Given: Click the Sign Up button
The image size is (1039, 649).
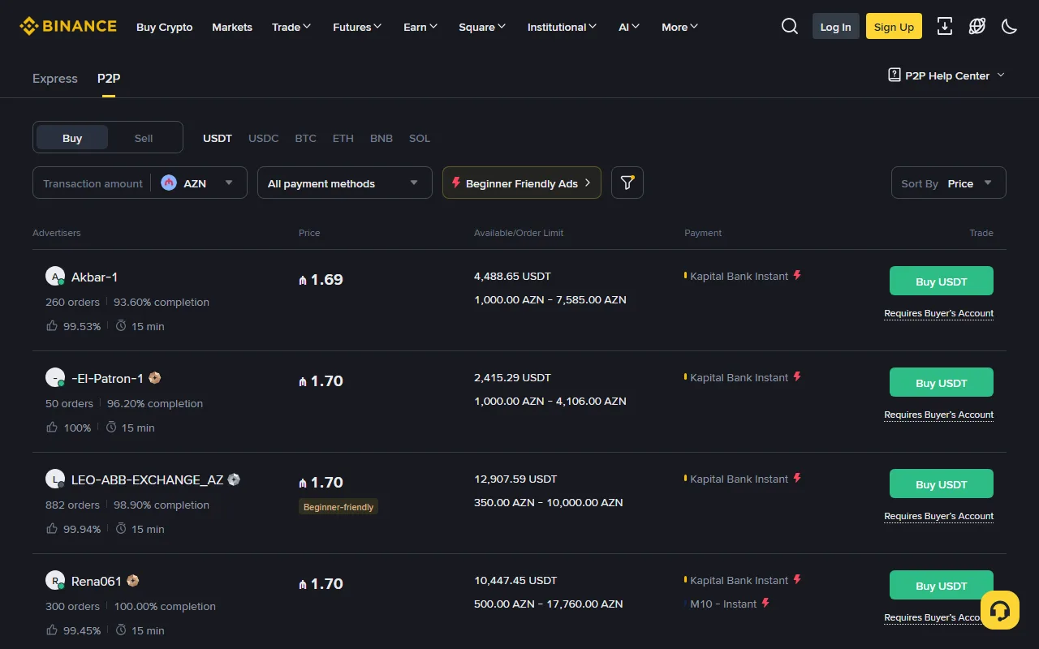Looking at the screenshot, I should pos(894,27).
